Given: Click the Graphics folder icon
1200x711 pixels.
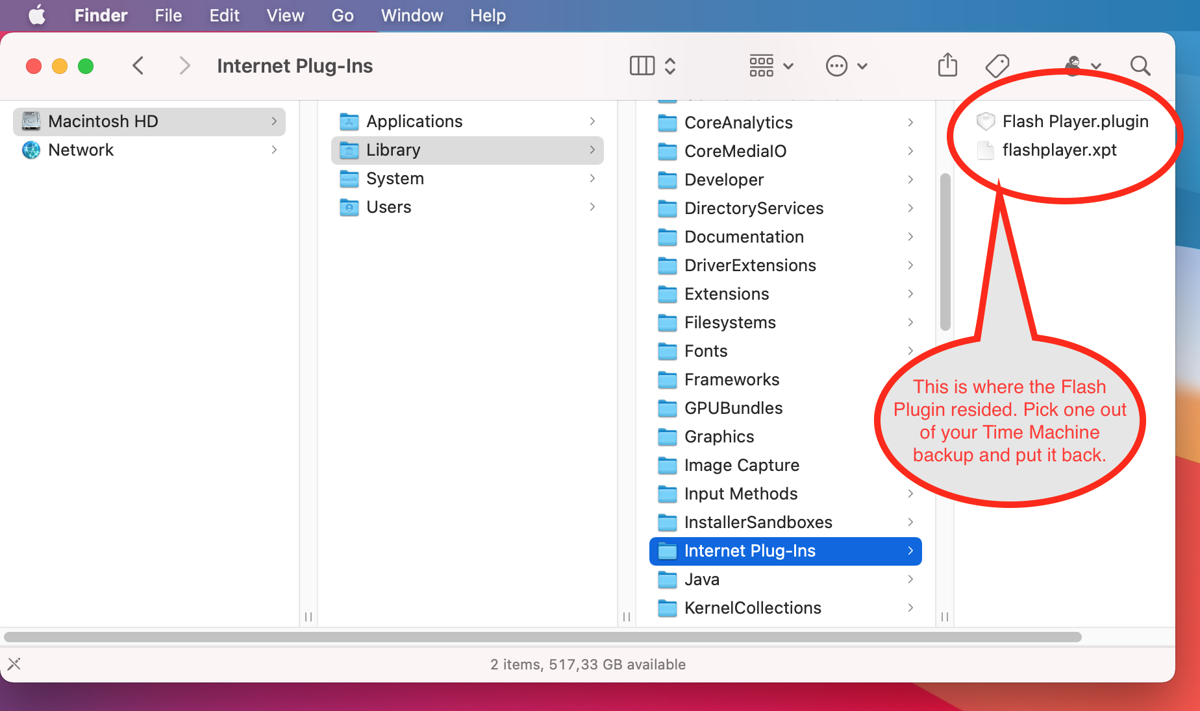Looking at the screenshot, I should tap(668, 437).
